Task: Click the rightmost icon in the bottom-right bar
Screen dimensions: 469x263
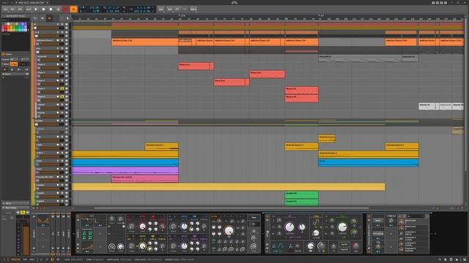Action: pos(465,260)
